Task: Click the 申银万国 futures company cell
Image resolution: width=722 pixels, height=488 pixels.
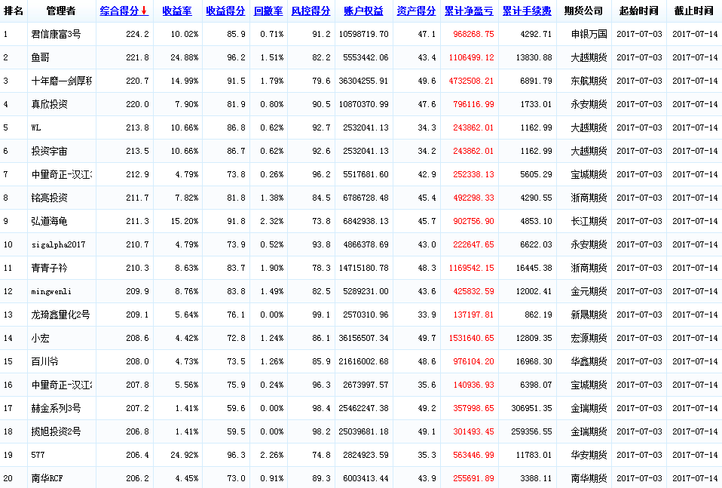Action: pyautogui.click(x=589, y=35)
